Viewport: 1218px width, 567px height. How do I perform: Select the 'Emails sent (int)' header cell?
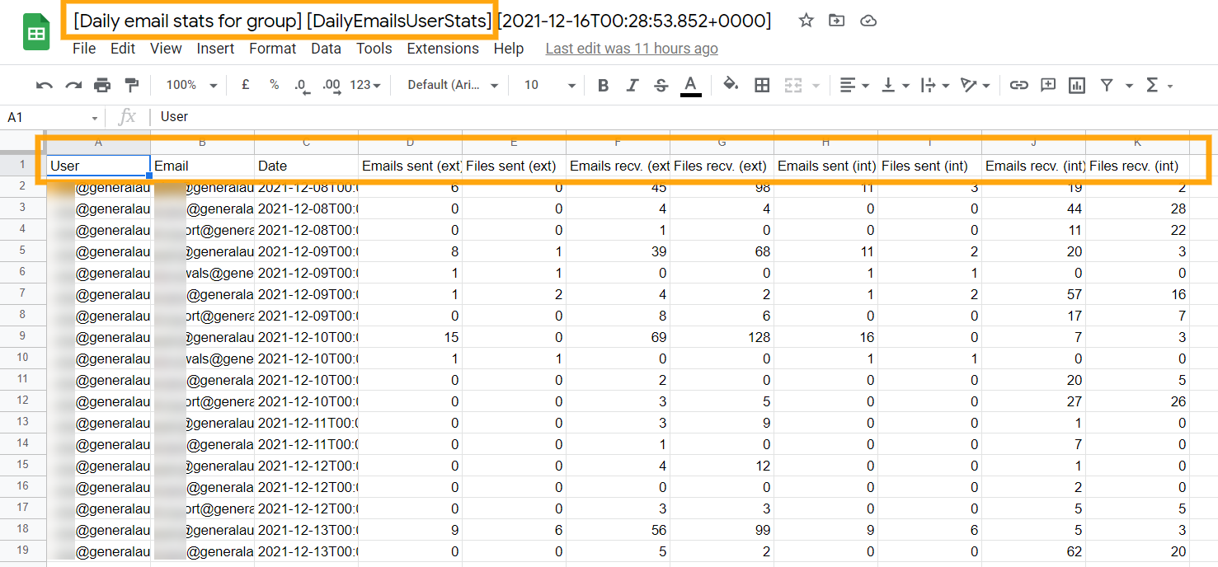click(825, 166)
